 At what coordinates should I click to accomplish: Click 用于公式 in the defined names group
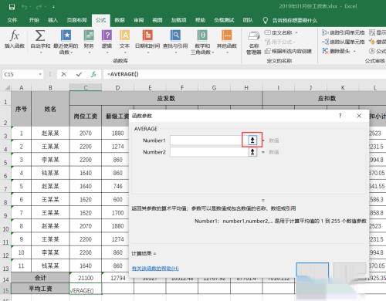(x=280, y=42)
